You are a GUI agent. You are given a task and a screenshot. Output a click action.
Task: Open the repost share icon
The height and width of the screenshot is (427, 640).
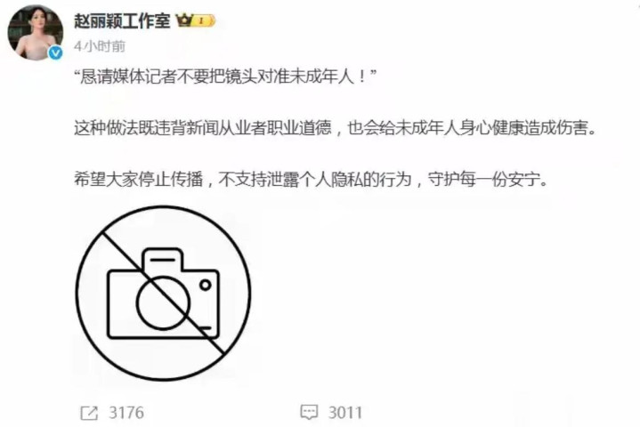pyautogui.click(x=89, y=413)
